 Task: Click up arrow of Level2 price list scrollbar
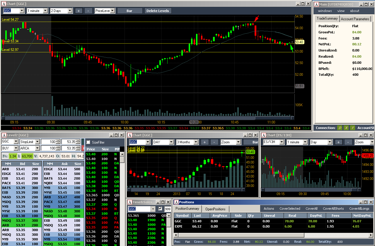[122, 154]
